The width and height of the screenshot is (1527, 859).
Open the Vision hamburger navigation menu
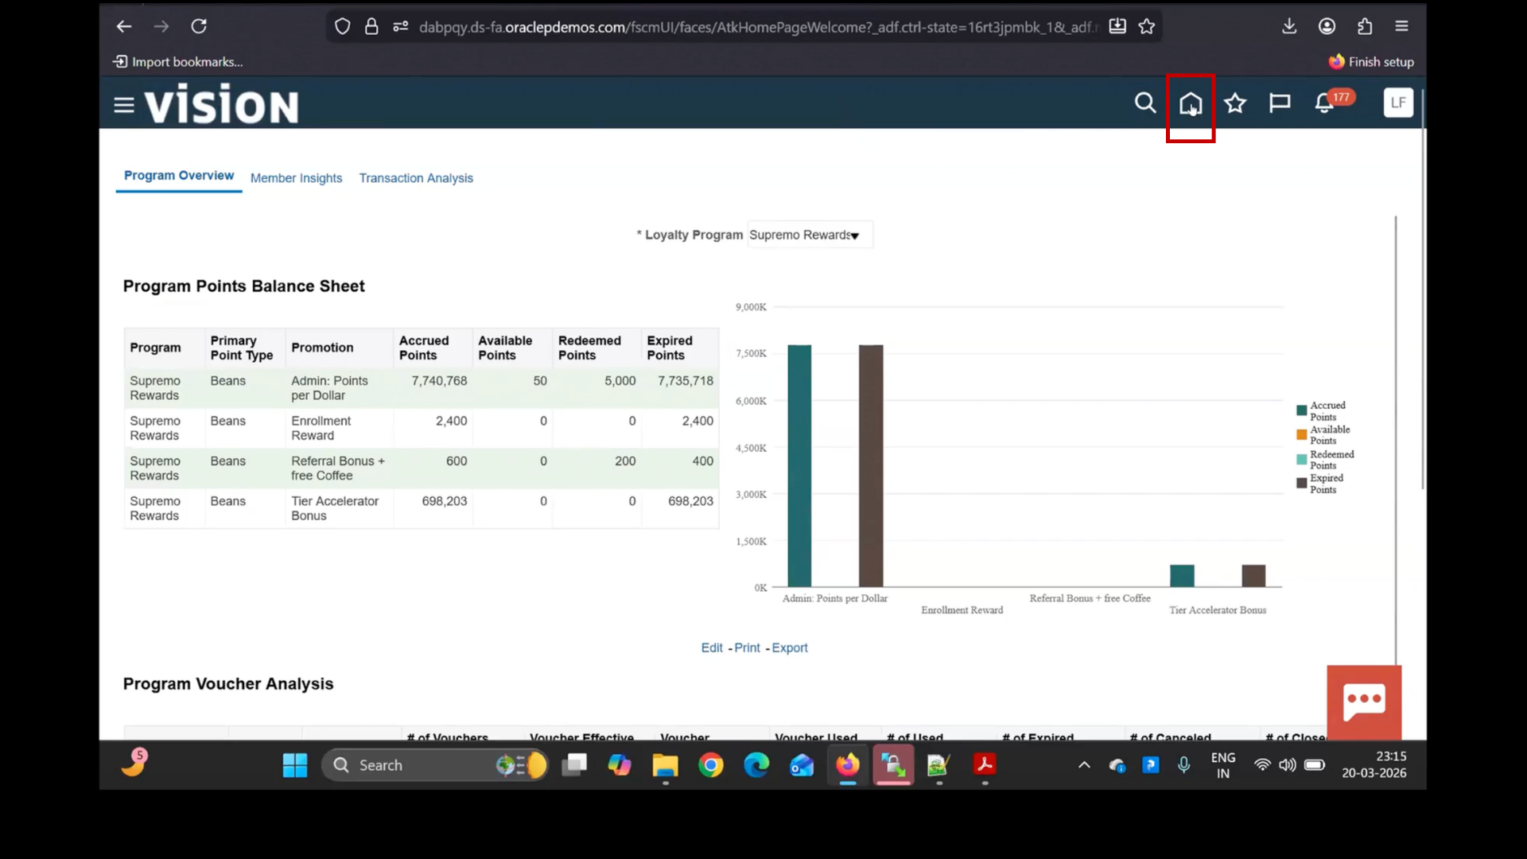[x=123, y=103]
